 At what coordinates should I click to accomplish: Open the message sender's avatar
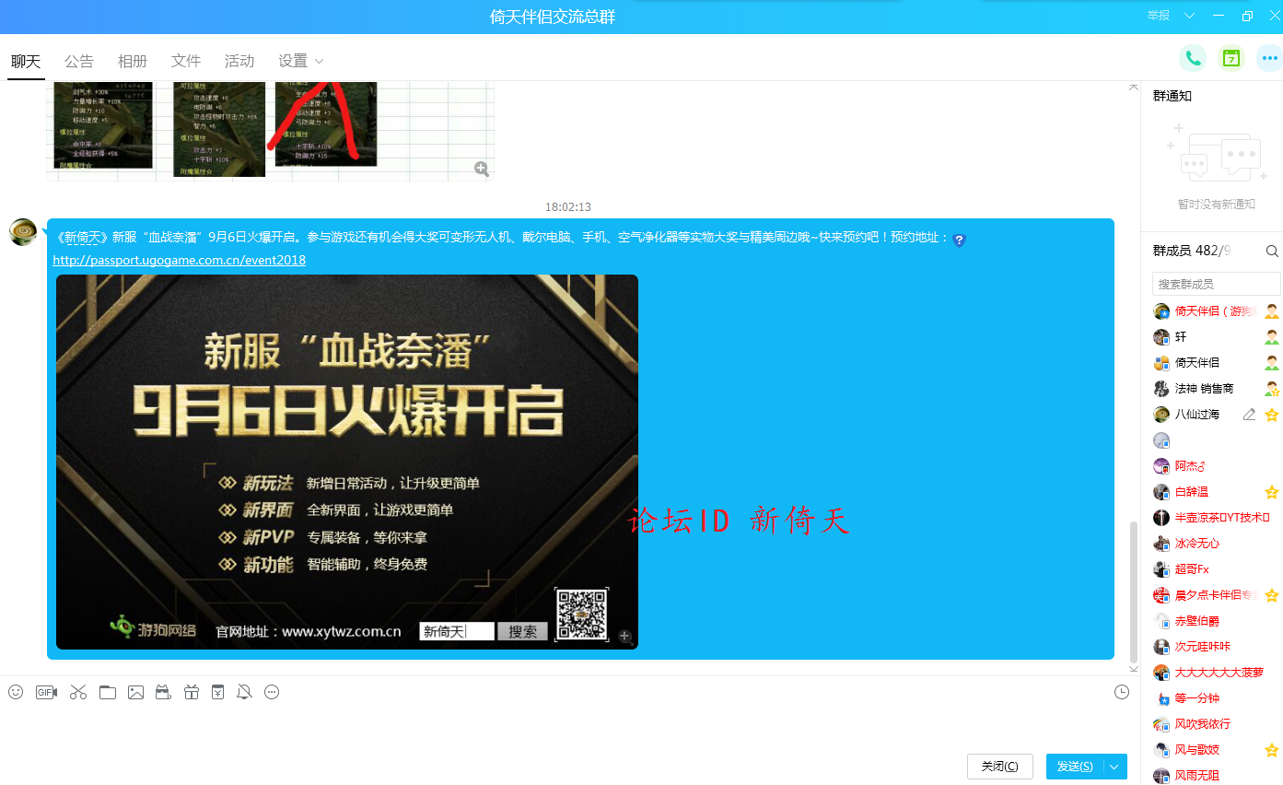pos(23,232)
